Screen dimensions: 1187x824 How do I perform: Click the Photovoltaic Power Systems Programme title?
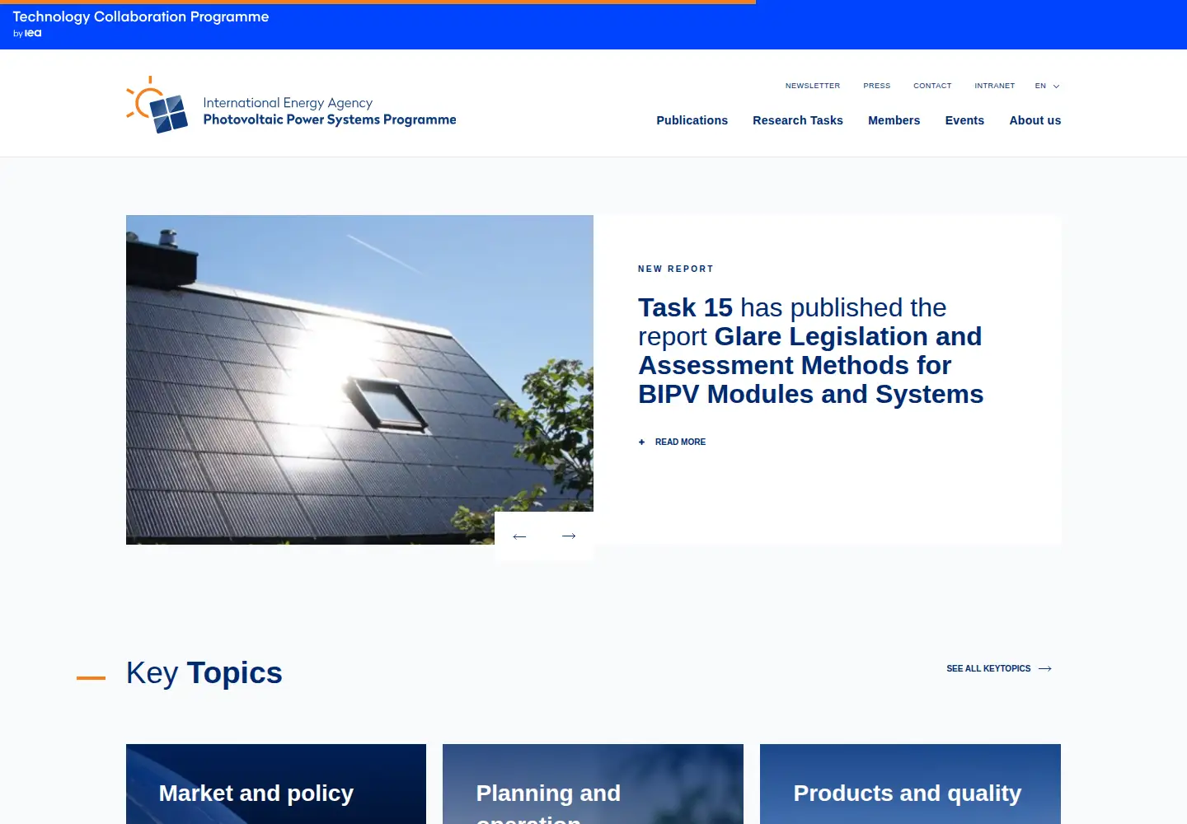[330, 120]
